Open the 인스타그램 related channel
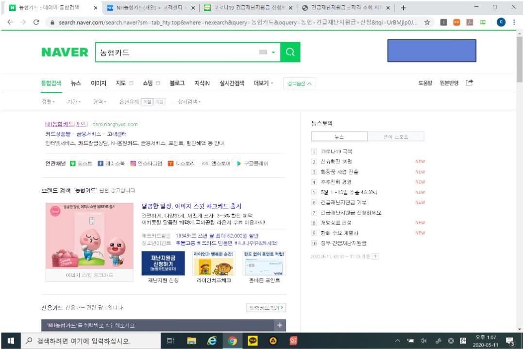This screenshot has width=524, height=350. (x=146, y=163)
